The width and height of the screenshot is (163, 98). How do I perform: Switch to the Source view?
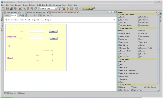[x=7, y=16]
